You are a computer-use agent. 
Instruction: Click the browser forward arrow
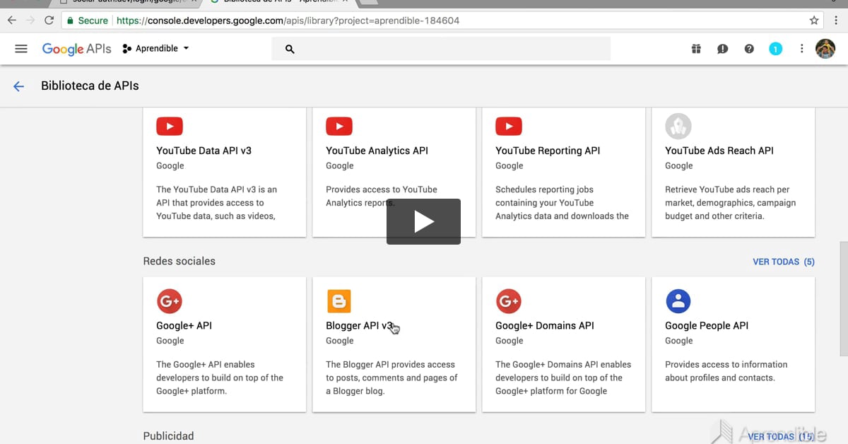coord(30,21)
